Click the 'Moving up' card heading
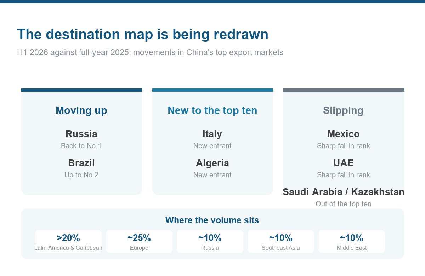 (x=81, y=110)
